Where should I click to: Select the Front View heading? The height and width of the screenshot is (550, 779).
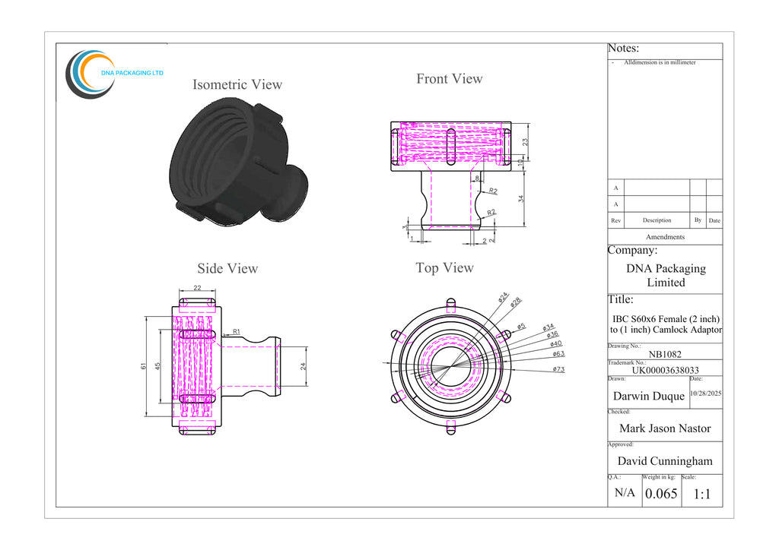click(449, 78)
